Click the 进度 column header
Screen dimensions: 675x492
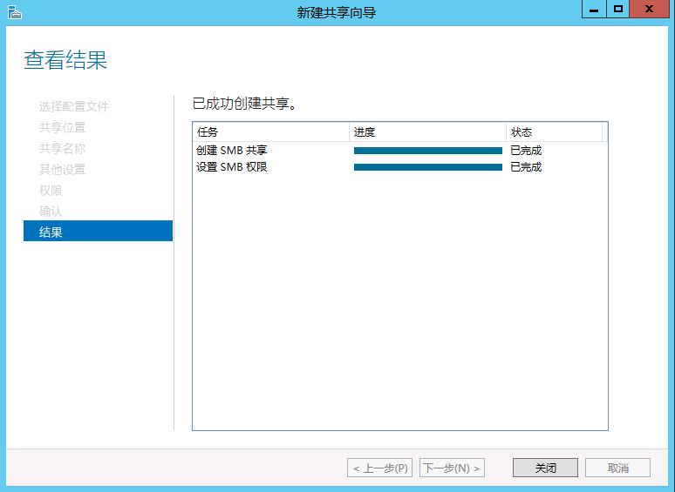pos(427,132)
